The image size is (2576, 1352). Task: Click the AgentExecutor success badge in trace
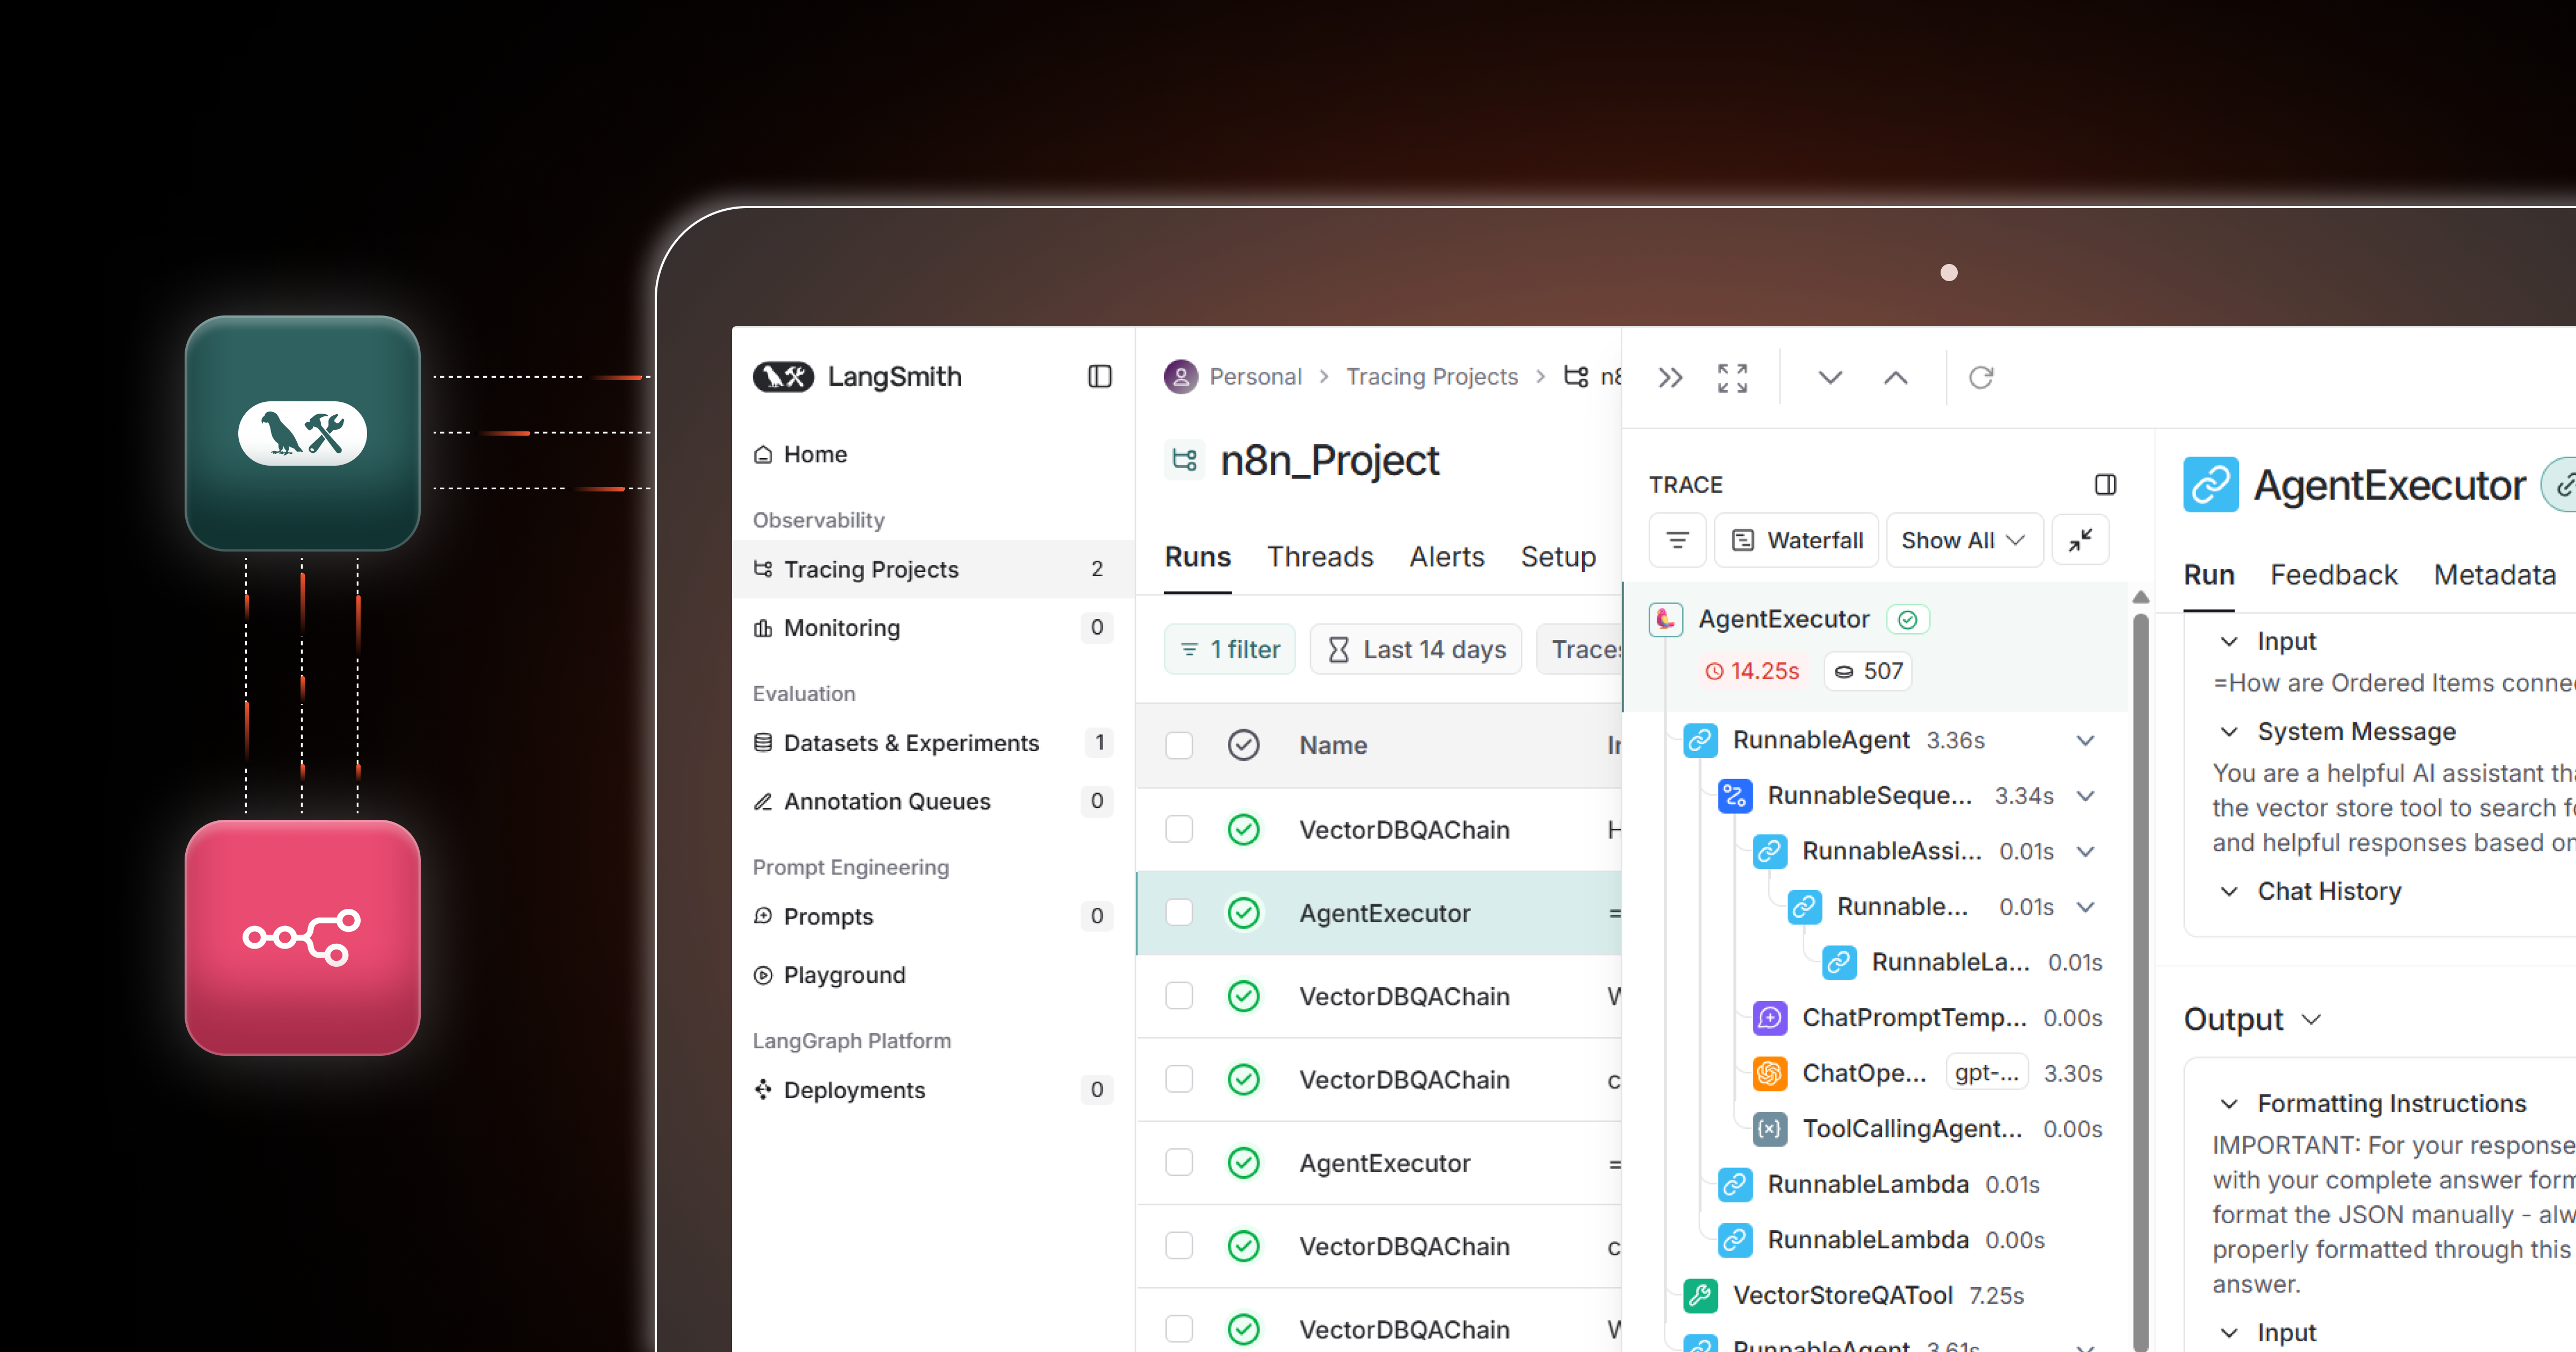click(x=1907, y=620)
